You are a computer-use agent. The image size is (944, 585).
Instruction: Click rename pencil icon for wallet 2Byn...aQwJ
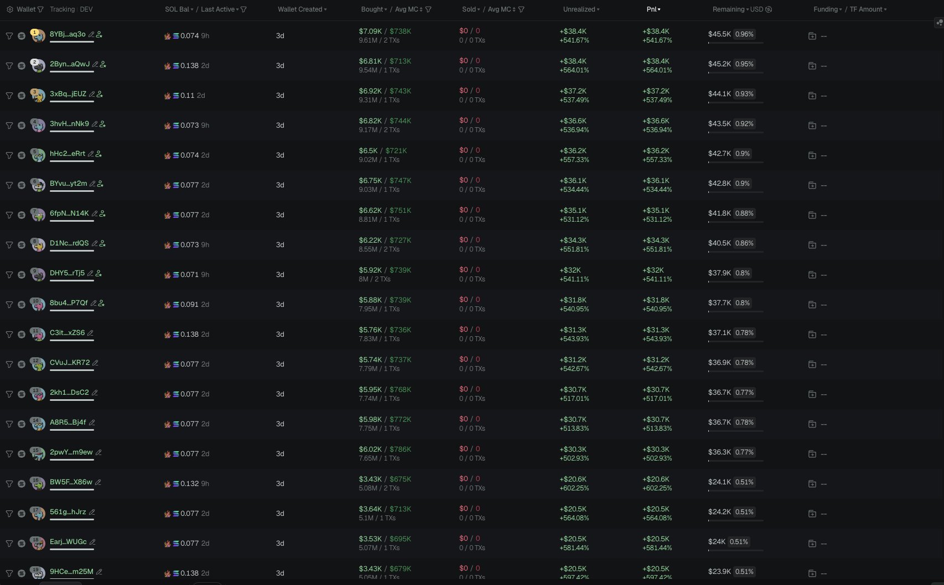(x=95, y=64)
